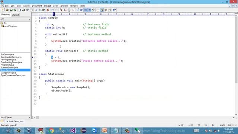Image resolution: width=238 pixels, height=134 pixels.
Task: Select BoxDemo.java in the file list
Action: pos(7,54)
